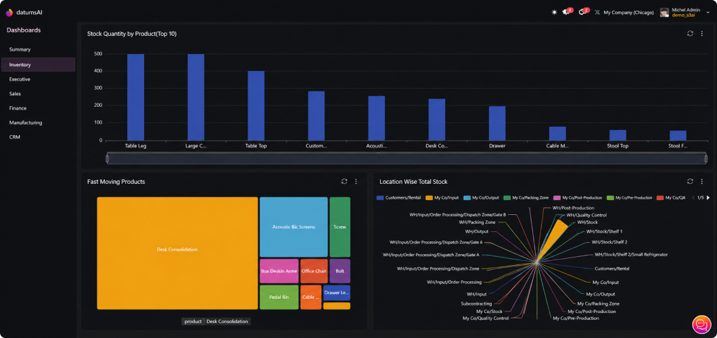Go to previous legend page arrow
This screenshot has height=338, width=717.
click(693, 198)
